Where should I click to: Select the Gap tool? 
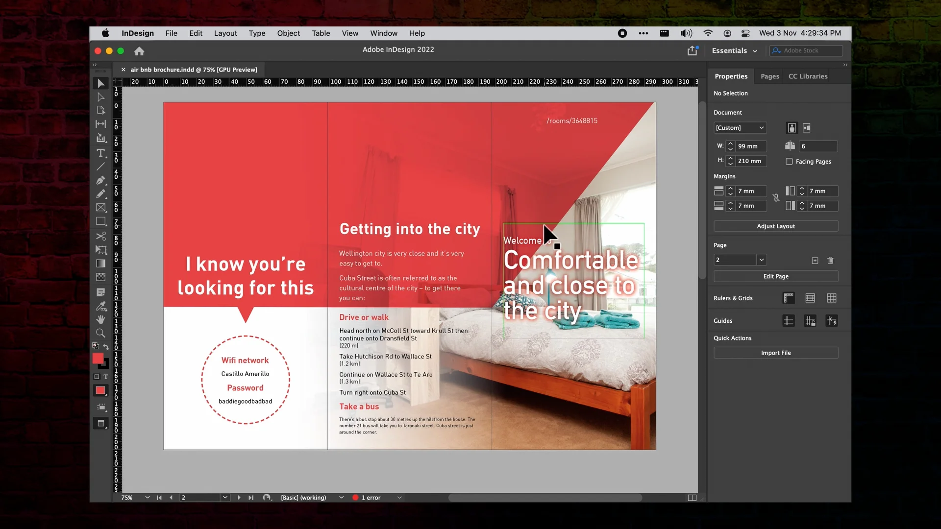(101, 124)
